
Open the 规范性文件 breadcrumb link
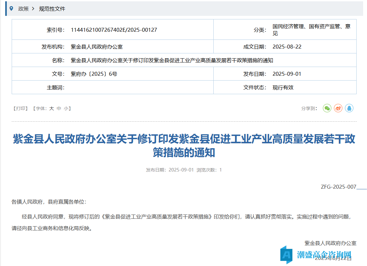(x=52, y=9)
